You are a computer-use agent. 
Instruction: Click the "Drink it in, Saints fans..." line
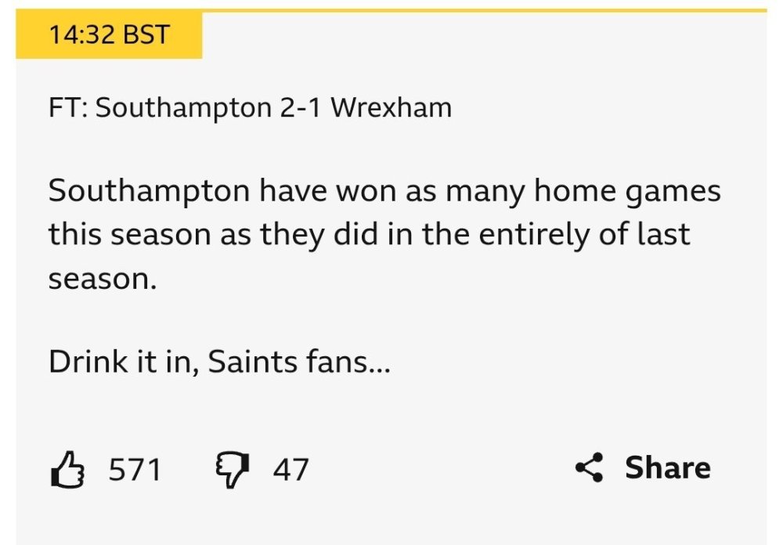[x=218, y=363]
